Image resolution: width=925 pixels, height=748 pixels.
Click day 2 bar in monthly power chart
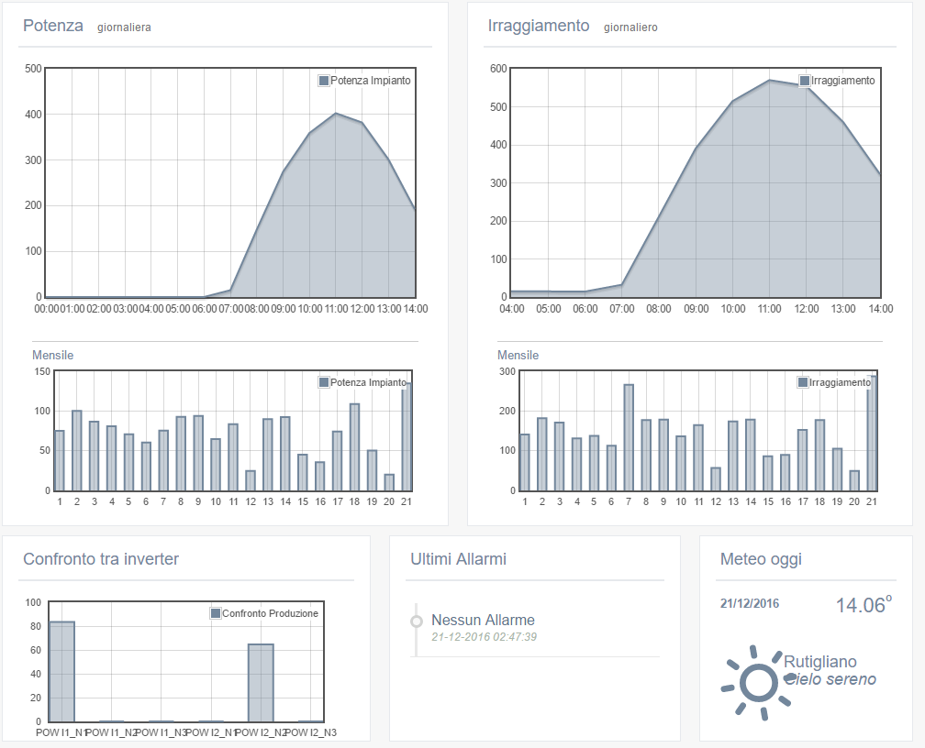pos(77,450)
